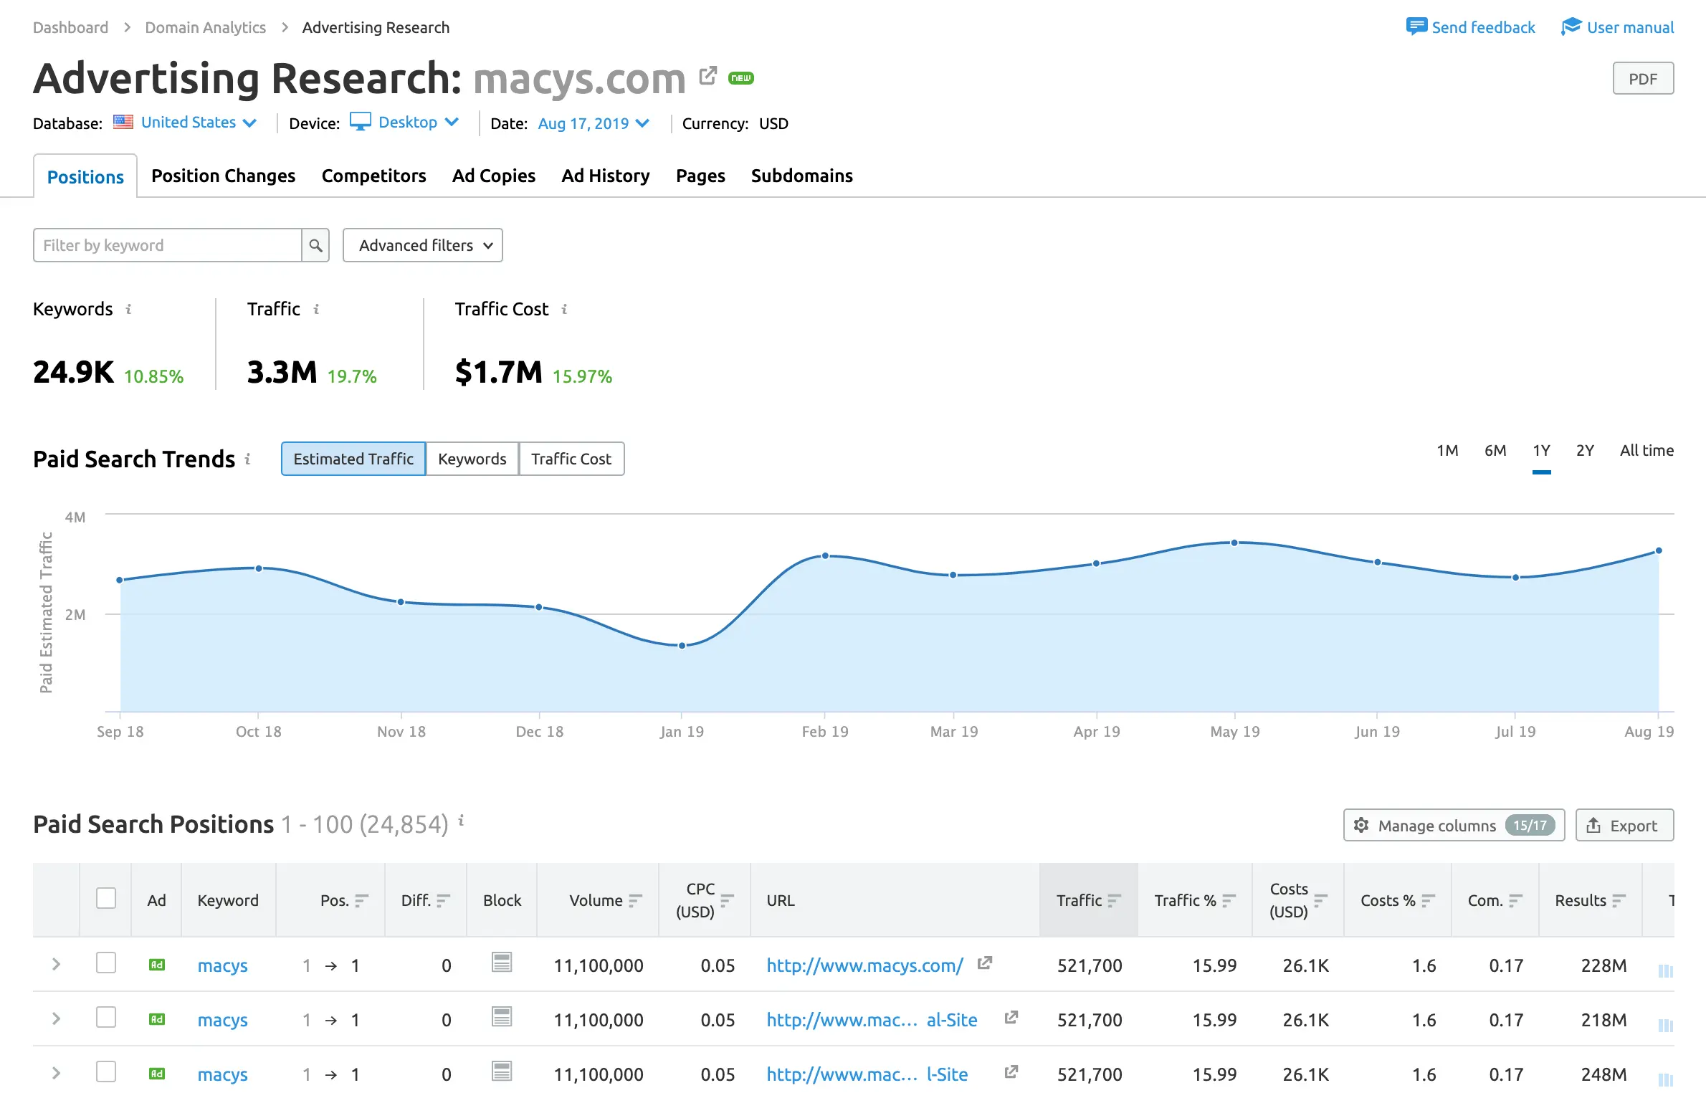Check the box for the 228M results row
The height and width of the screenshot is (1098, 1706).
[106, 963]
